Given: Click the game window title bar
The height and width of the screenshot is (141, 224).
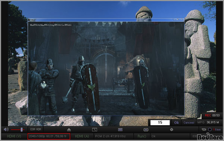Looking at the screenshot, I should [x=106, y=19].
